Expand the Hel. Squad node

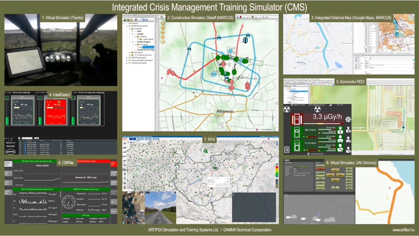coord(129,53)
